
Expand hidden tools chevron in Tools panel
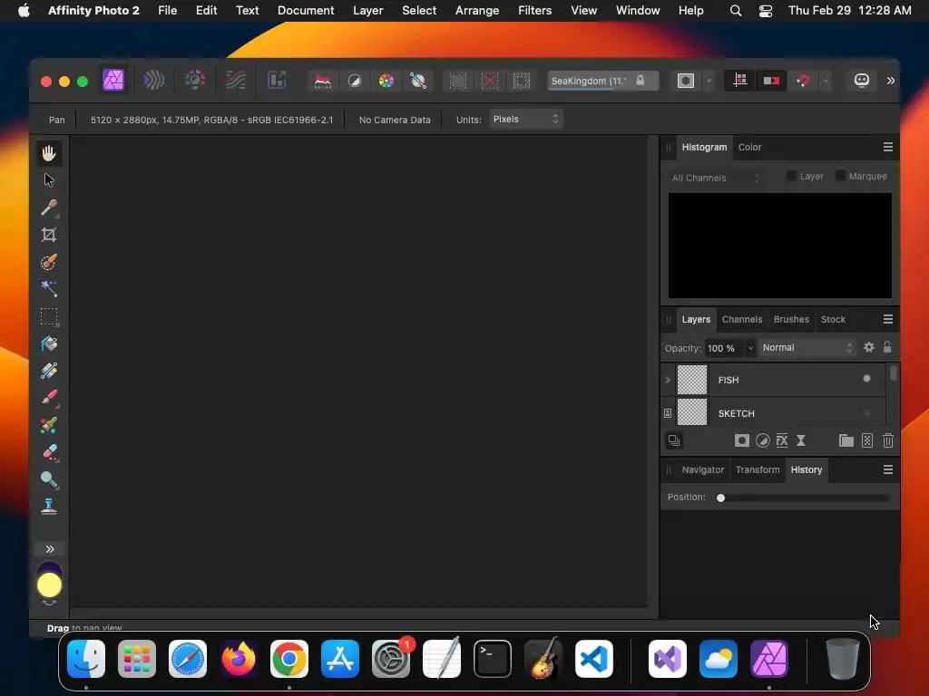[x=50, y=549]
